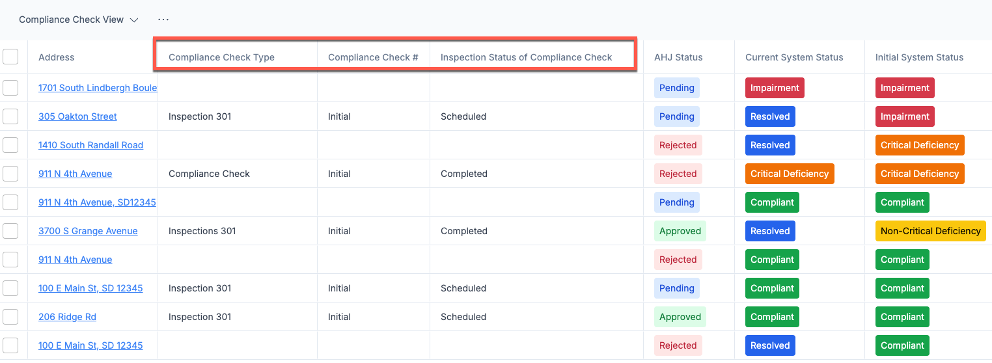992x363 pixels.
Task: Select the 3700 S Grange Avenue row checkbox
Action: 10,231
